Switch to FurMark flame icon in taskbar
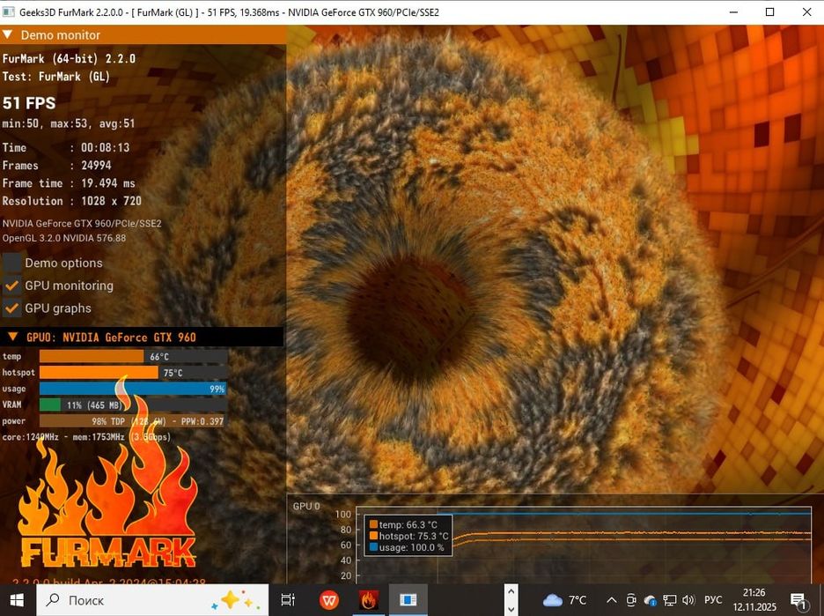This screenshot has height=616, width=824. [369, 600]
